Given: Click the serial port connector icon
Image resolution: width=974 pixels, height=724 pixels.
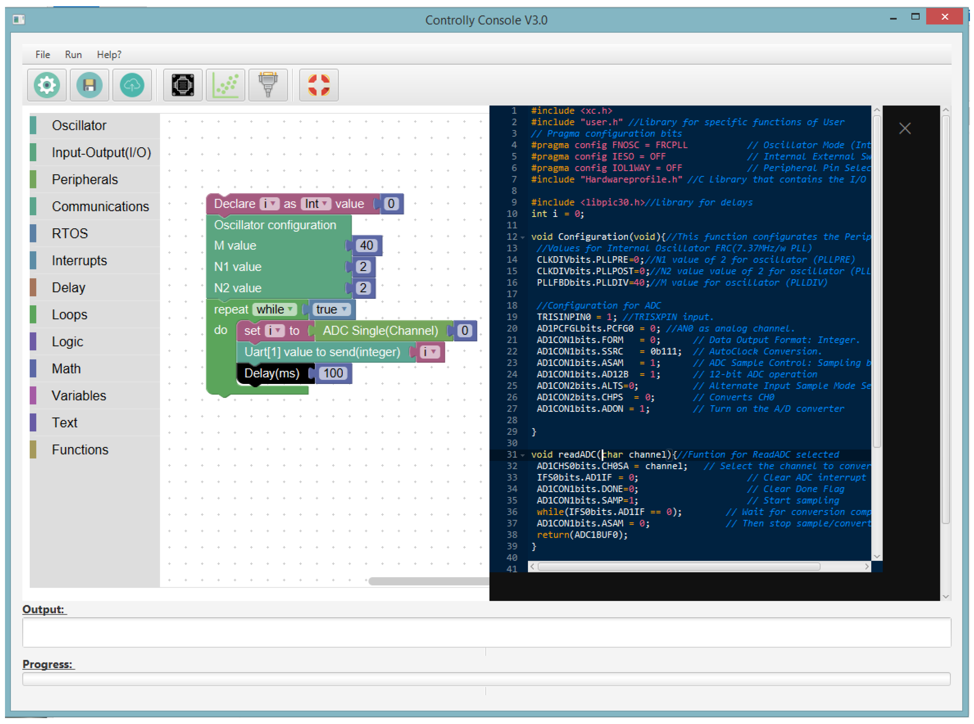Looking at the screenshot, I should pyautogui.click(x=268, y=85).
